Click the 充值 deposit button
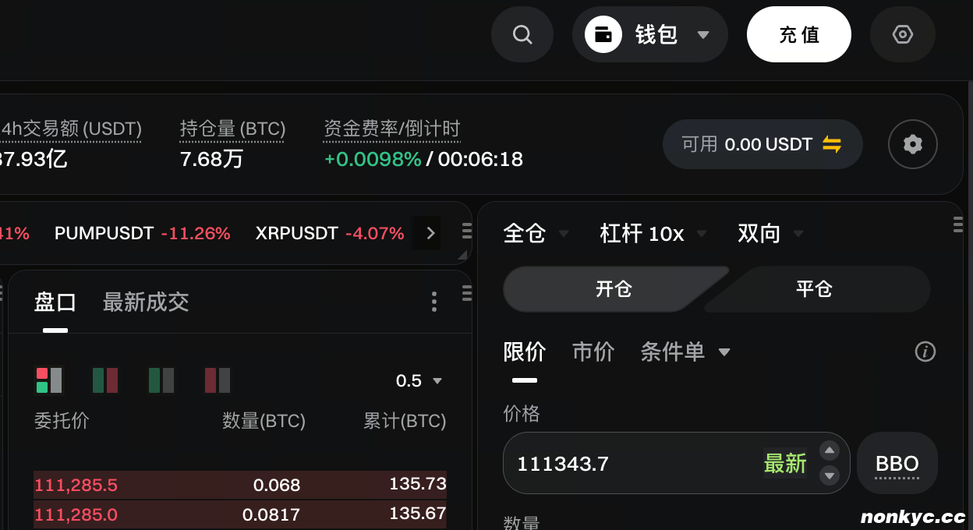 tap(798, 35)
